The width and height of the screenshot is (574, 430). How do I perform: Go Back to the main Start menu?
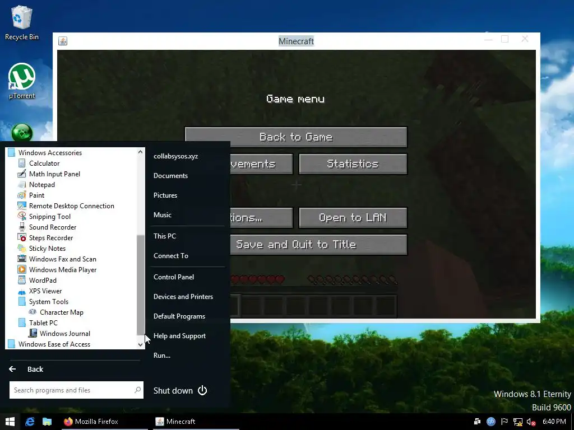pyautogui.click(x=26, y=370)
